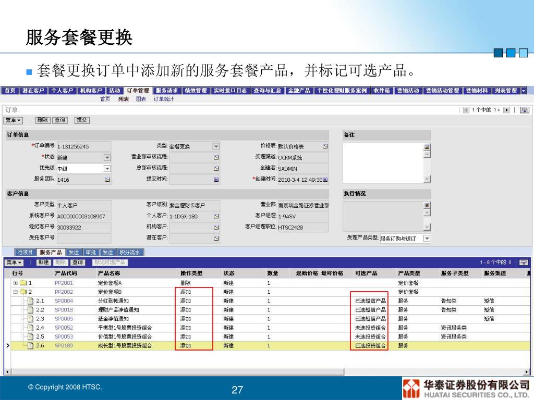Click the 服务团队 pick icon
Screen dimensions: 534x400
(107, 180)
